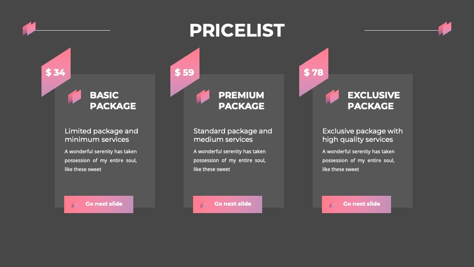The width and height of the screenshot is (474, 267).
Task: Click the pink logo icon beside Exclusive Package
Action: point(332,96)
